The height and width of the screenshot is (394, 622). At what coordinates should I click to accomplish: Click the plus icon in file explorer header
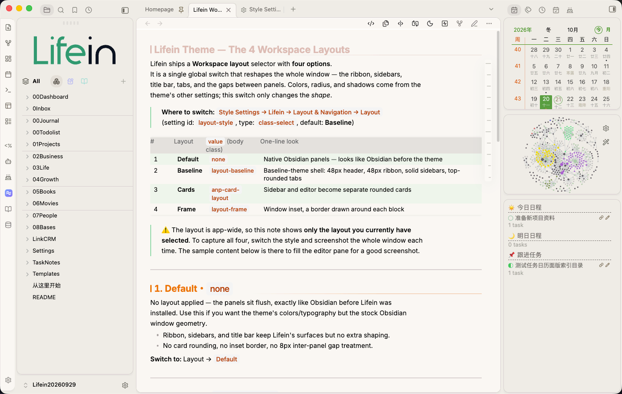(x=123, y=81)
